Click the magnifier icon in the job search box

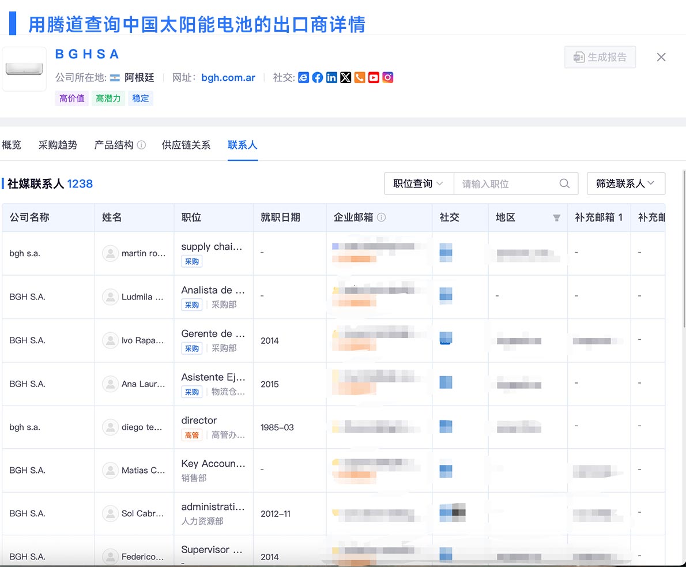[564, 183]
